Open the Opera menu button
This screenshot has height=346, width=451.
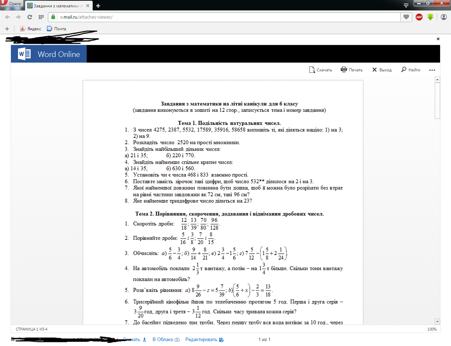(12, 5)
